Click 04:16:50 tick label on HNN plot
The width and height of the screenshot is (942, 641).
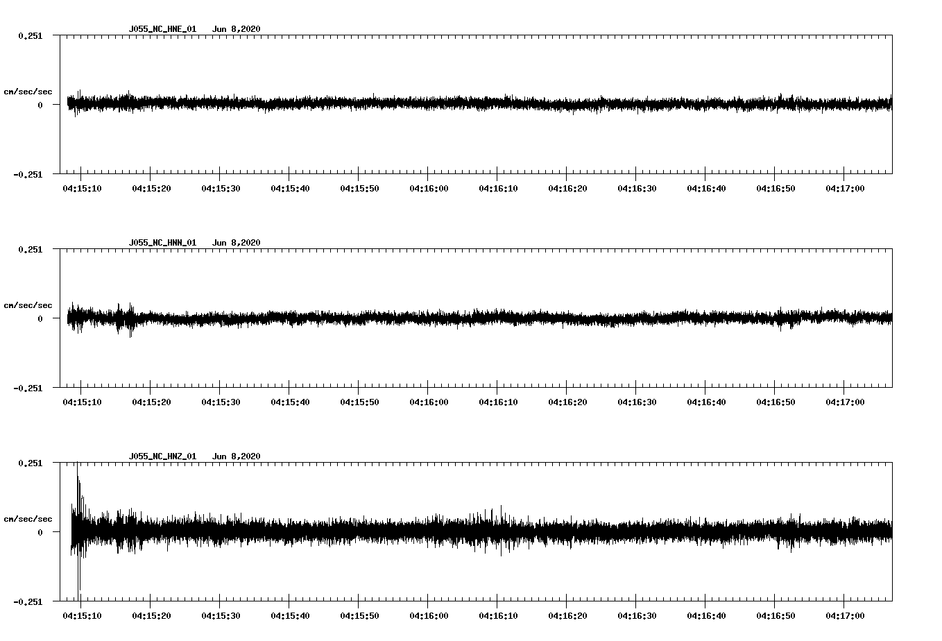pos(776,402)
